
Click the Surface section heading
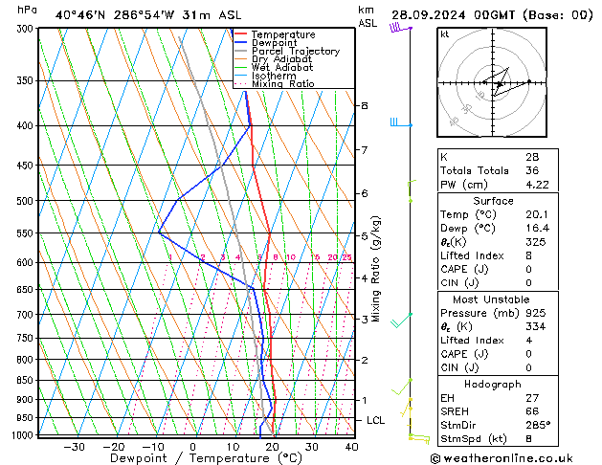[493, 201]
